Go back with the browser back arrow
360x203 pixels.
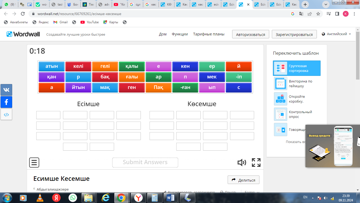point(6,14)
